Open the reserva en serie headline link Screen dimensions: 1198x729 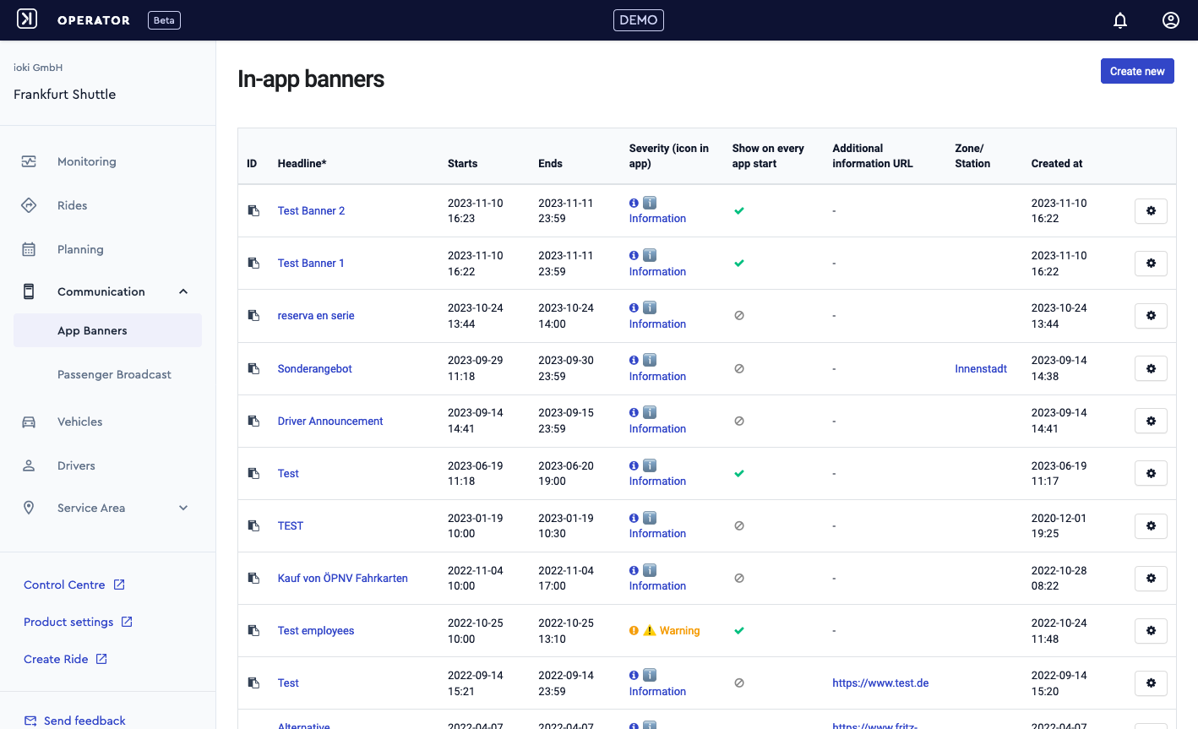pyautogui.click(x=316, y=316)
